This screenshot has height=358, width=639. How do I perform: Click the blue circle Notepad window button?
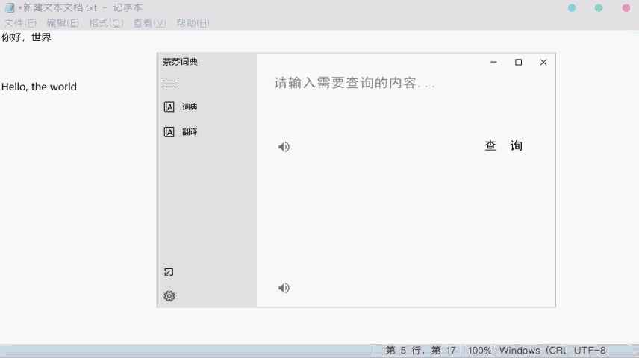pos(572,8)
